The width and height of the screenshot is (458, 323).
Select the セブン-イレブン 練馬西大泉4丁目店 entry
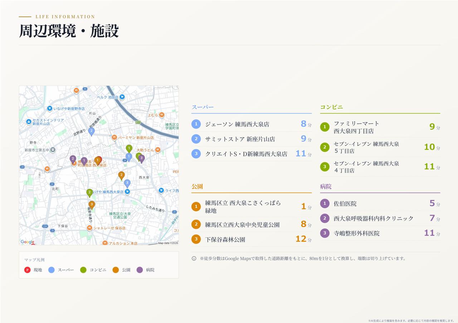[380, 167]
